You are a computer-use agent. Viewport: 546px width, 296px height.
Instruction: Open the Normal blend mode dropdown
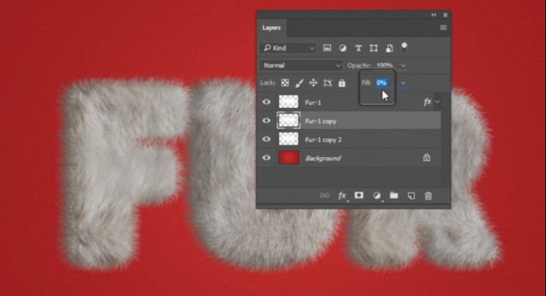300,66
